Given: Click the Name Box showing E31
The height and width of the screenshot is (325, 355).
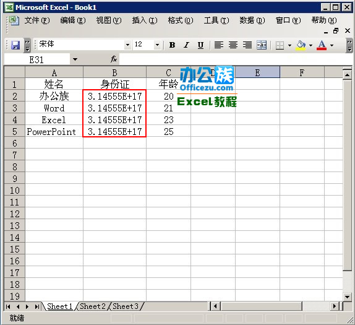Looking at the screenshot, I should pyautogui.click(x=37, y=59).
